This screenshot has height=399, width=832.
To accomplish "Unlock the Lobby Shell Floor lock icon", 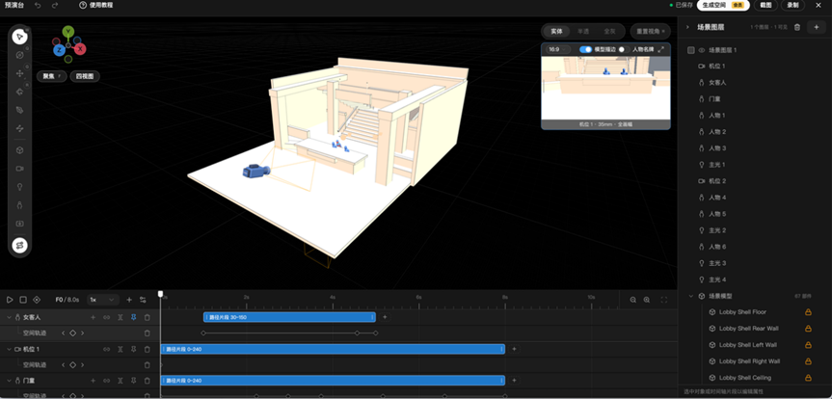I will click(808, 312).
